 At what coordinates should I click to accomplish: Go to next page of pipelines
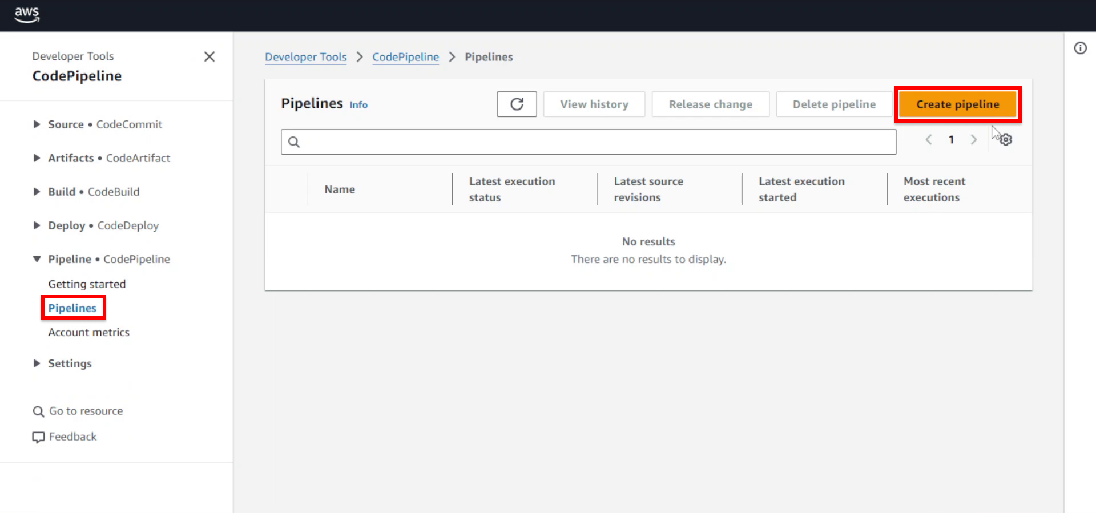pyautogui.click(x=974, y=139)
